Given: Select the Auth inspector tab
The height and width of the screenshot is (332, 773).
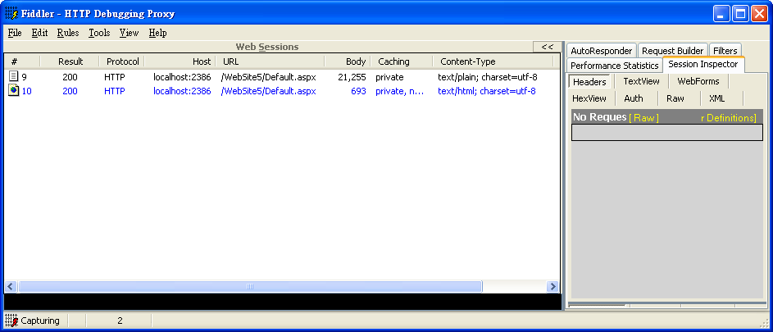Looking at the screenshot, I should pos(634,98).
